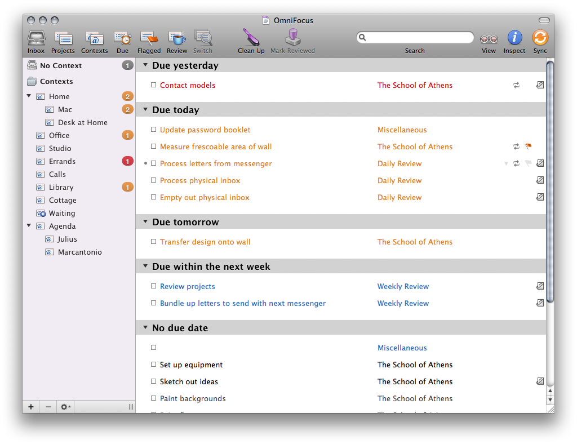Open note icon for Contact models
The width and height of the screenshot is (577, 444).
click(540, 85)
